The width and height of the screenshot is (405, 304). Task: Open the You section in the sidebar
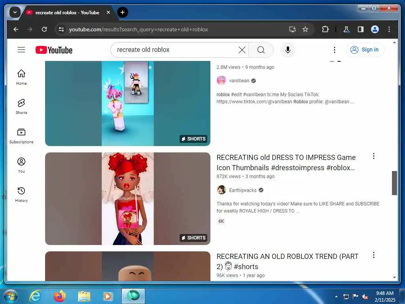(21, 165)
